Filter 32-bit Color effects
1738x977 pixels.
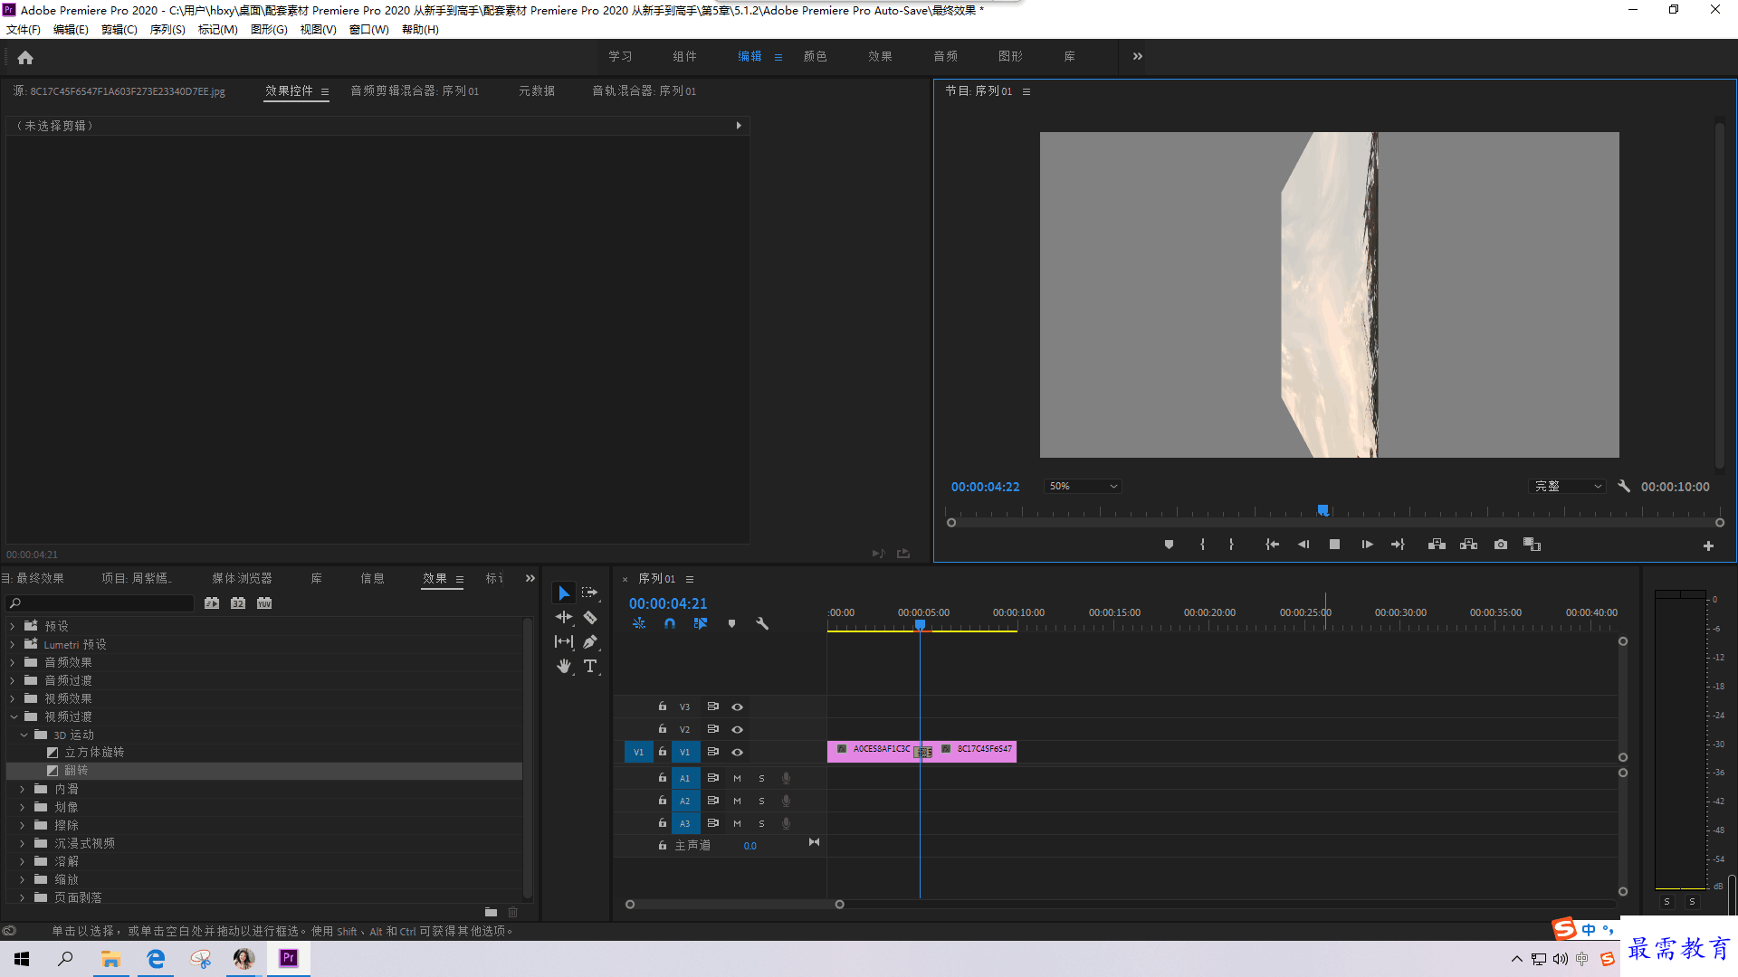238,602
